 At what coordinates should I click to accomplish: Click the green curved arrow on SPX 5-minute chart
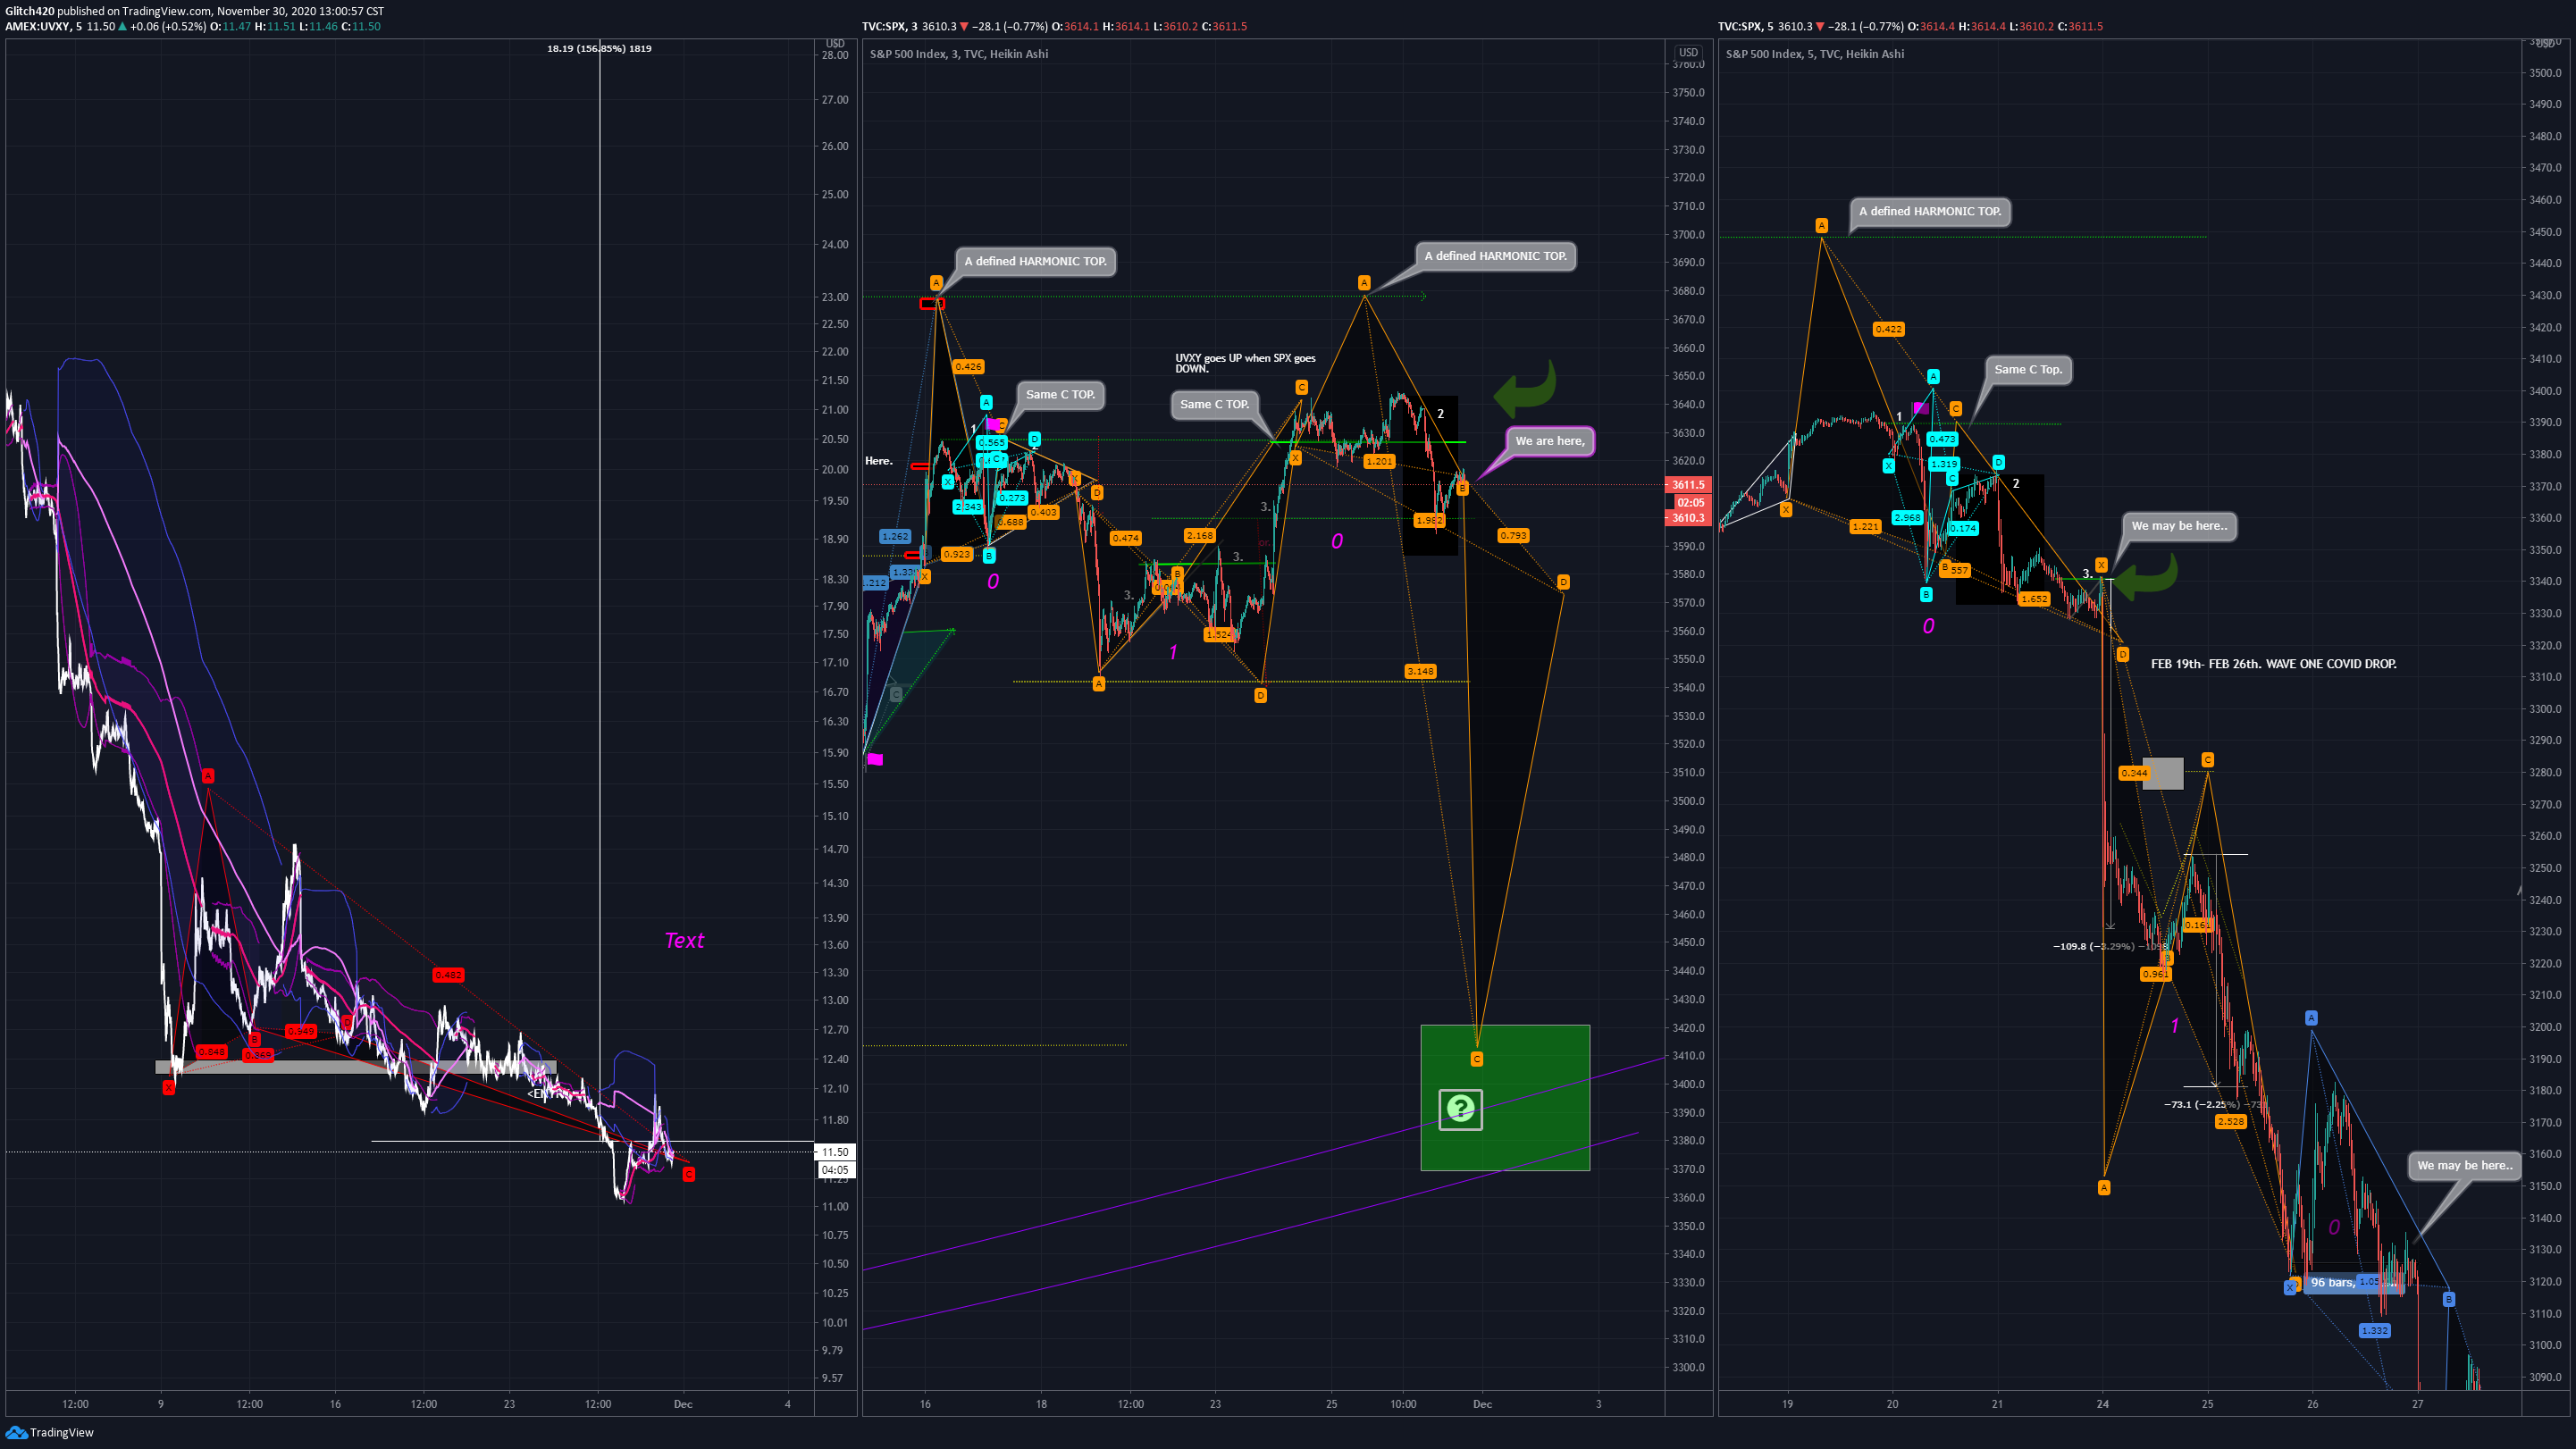[x=2147, y=576]
